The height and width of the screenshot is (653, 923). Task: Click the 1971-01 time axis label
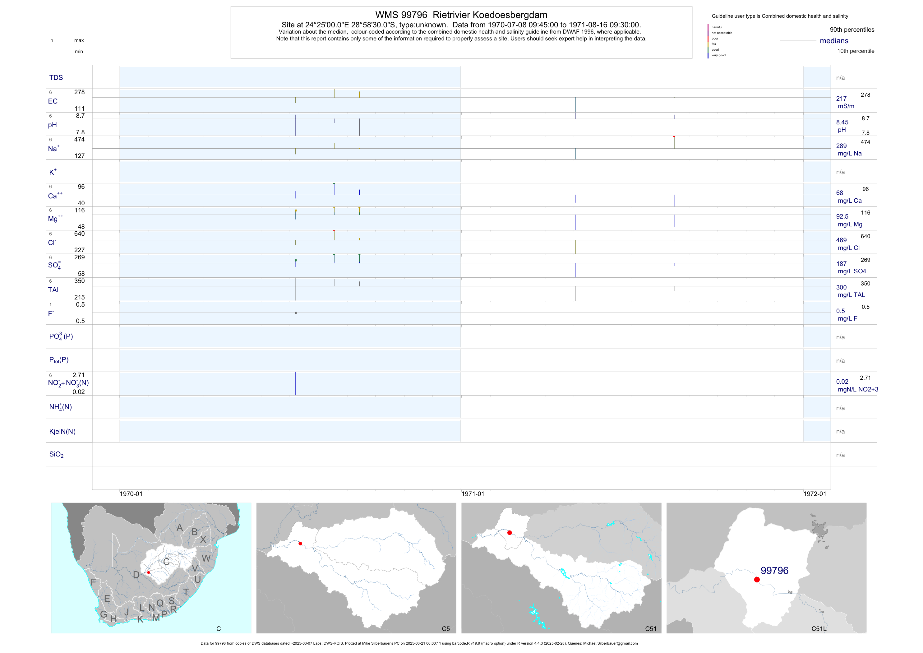[x=473, y=494]
